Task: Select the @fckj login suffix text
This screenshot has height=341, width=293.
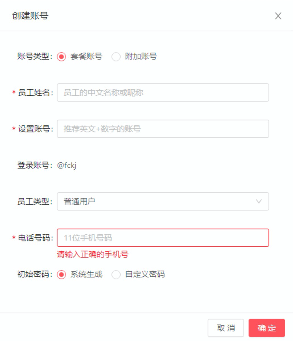Action: pos(67,165)
